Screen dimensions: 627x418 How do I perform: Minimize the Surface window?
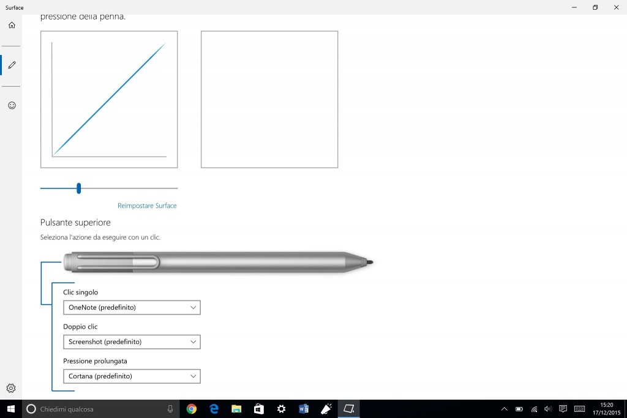574,7
